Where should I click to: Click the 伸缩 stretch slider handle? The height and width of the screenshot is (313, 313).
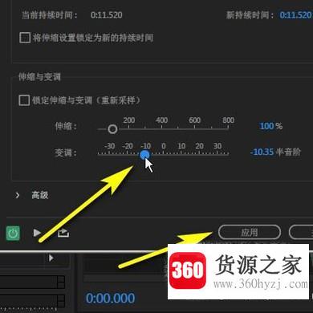112,129
